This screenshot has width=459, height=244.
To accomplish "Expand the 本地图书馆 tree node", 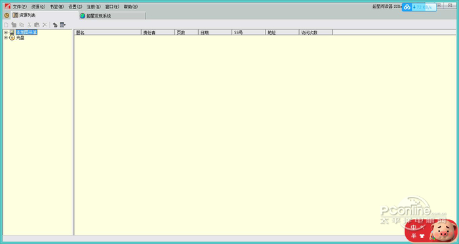I will click(x=6, y=33).
